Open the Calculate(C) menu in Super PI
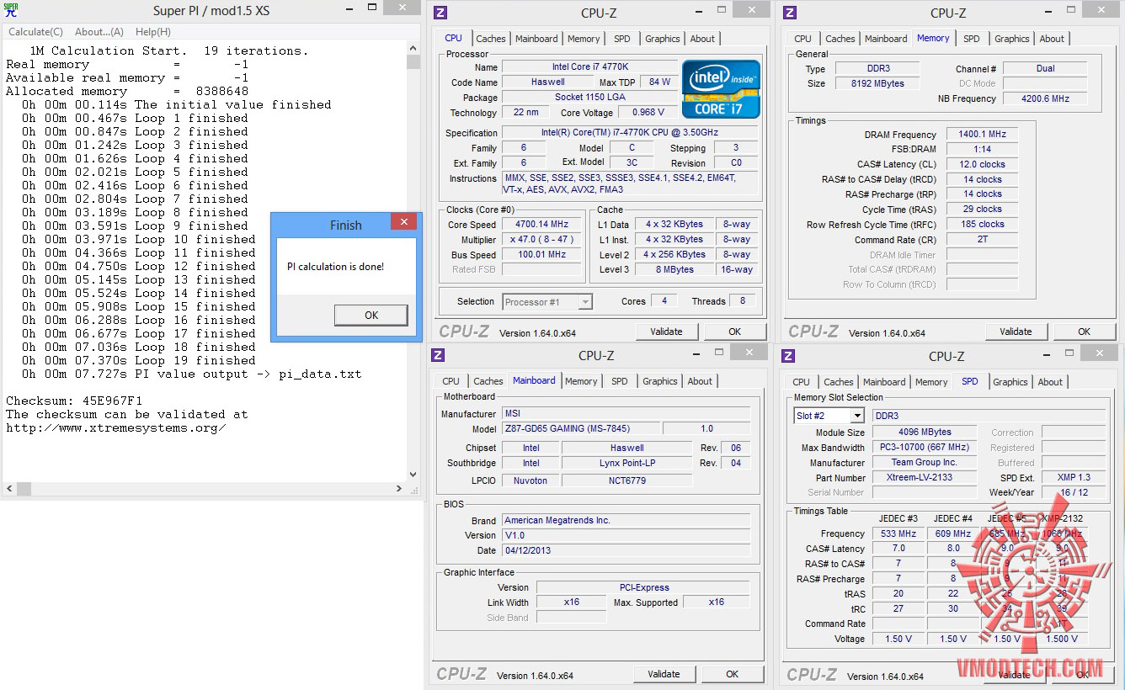Screen dimensions: 1125x690 (35, 32)
